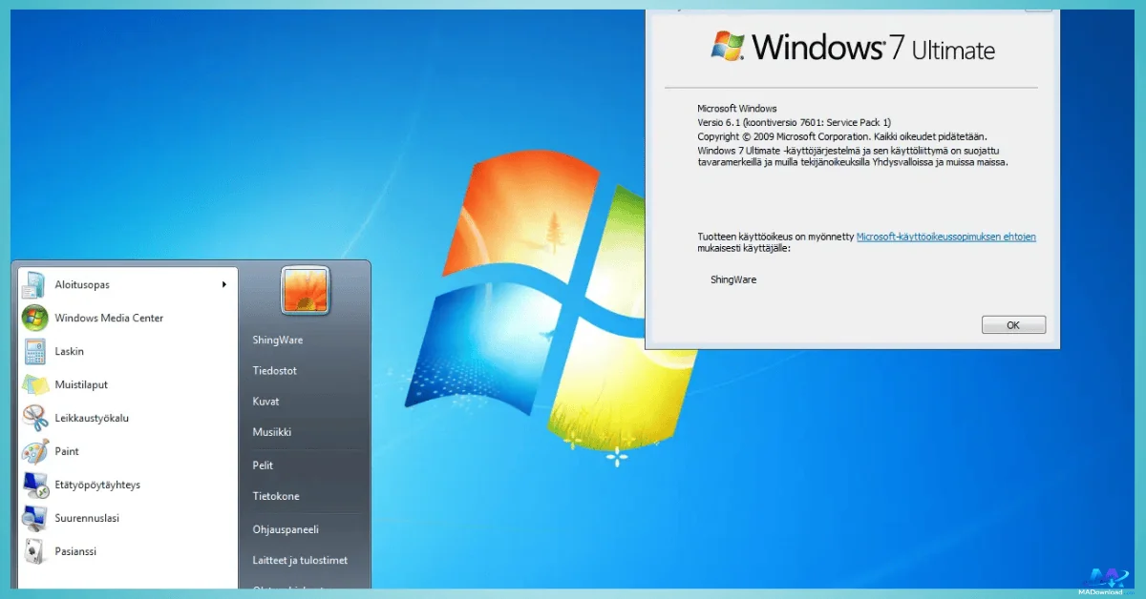
Task: Follow the Microsoft-käyttöoikeussopimuksen ehtojen link
Action: click(945, 236)
